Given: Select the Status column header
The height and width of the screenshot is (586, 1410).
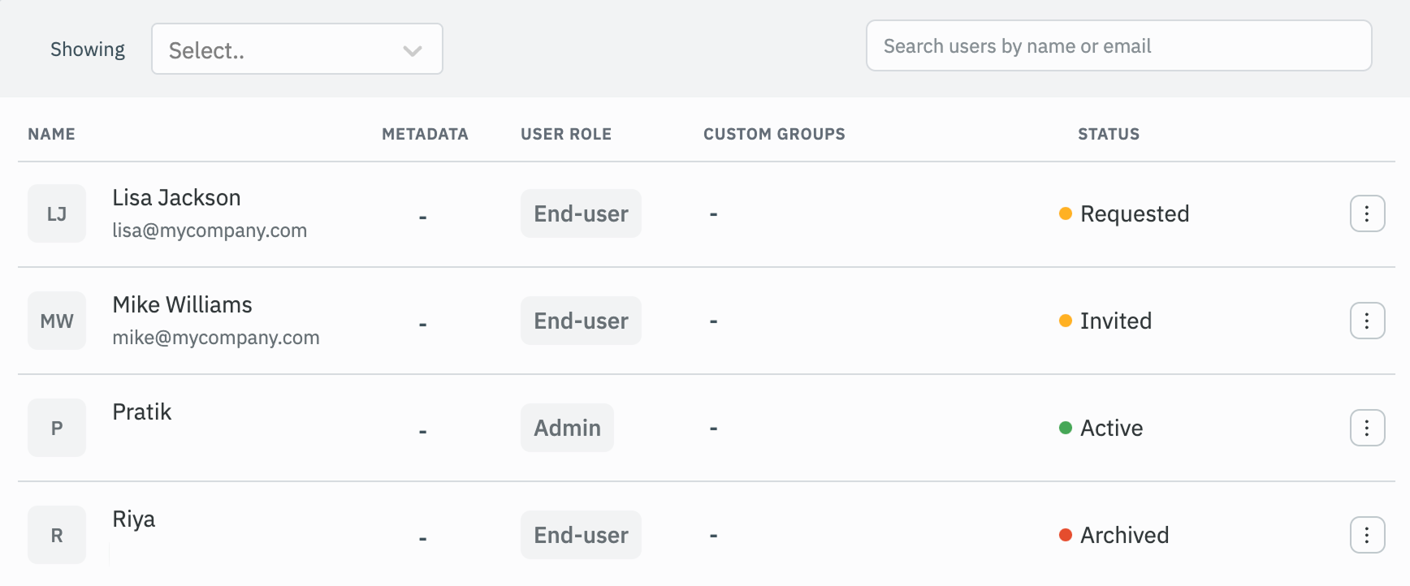Looking at the screenshot, I should (1109, 134).
